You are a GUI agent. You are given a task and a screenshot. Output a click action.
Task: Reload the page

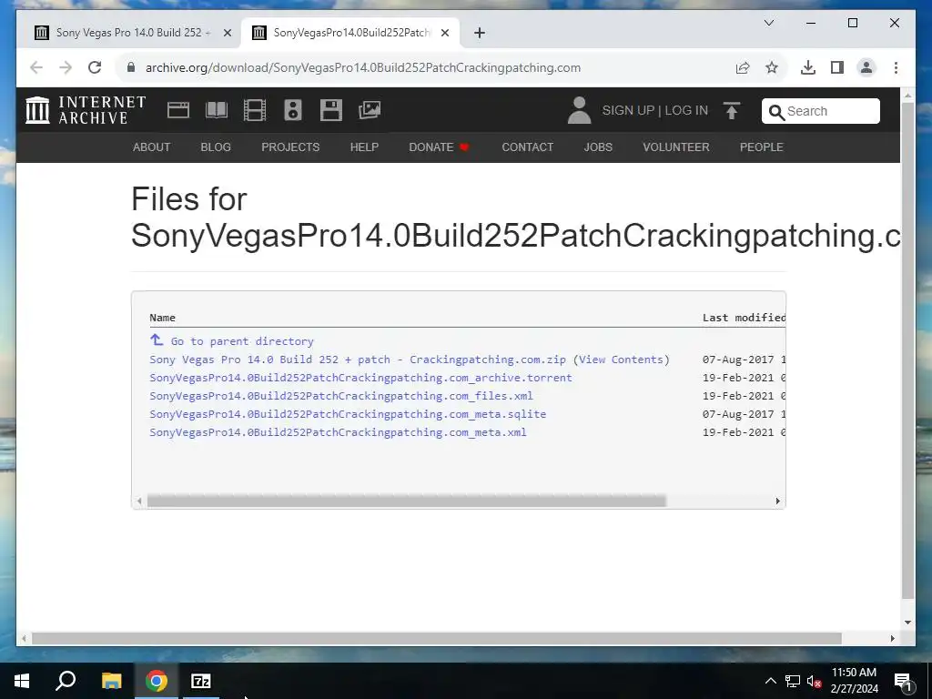point(95,67)
